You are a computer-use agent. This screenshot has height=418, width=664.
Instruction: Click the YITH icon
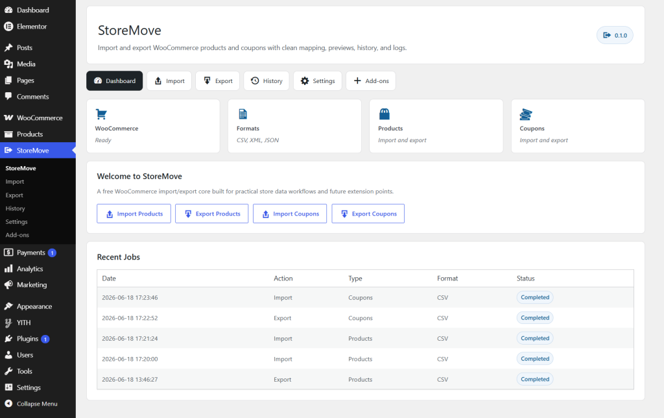(x=8, y=323)
